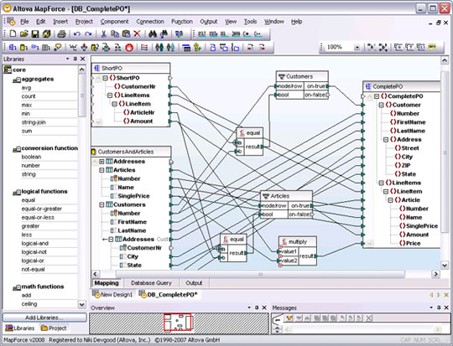Screen dimensions: 453x346
Task: Toggle the yellow show tips button
Action: (x=432, y=46)
